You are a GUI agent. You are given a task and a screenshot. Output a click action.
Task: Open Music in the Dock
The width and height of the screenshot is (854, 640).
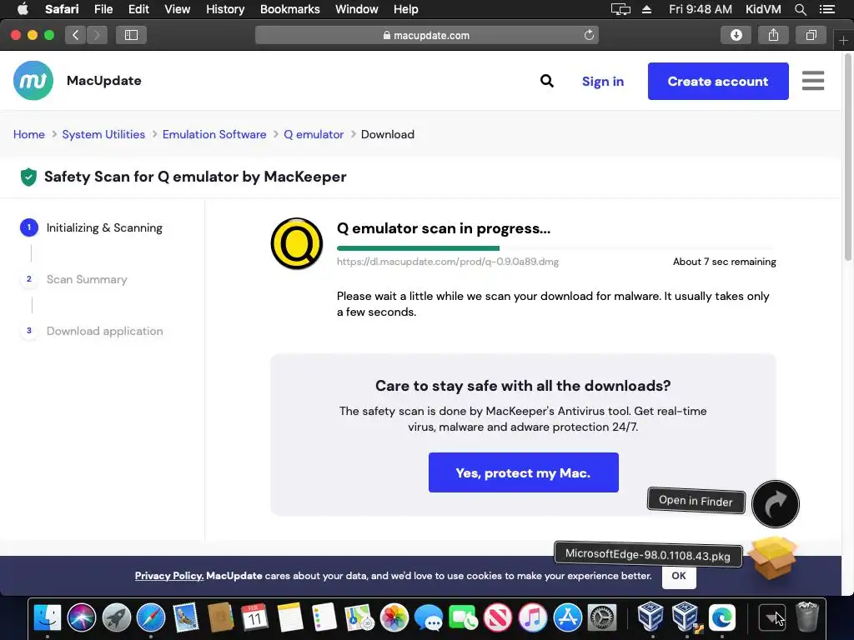click(x=533, y=617)
